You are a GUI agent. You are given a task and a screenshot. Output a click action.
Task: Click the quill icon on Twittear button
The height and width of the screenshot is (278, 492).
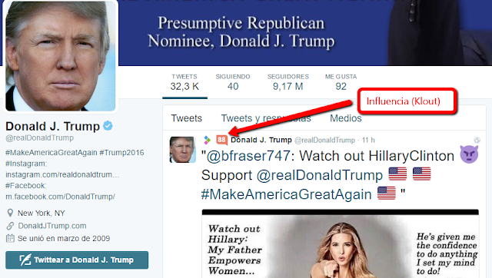[x=25, y=260]
